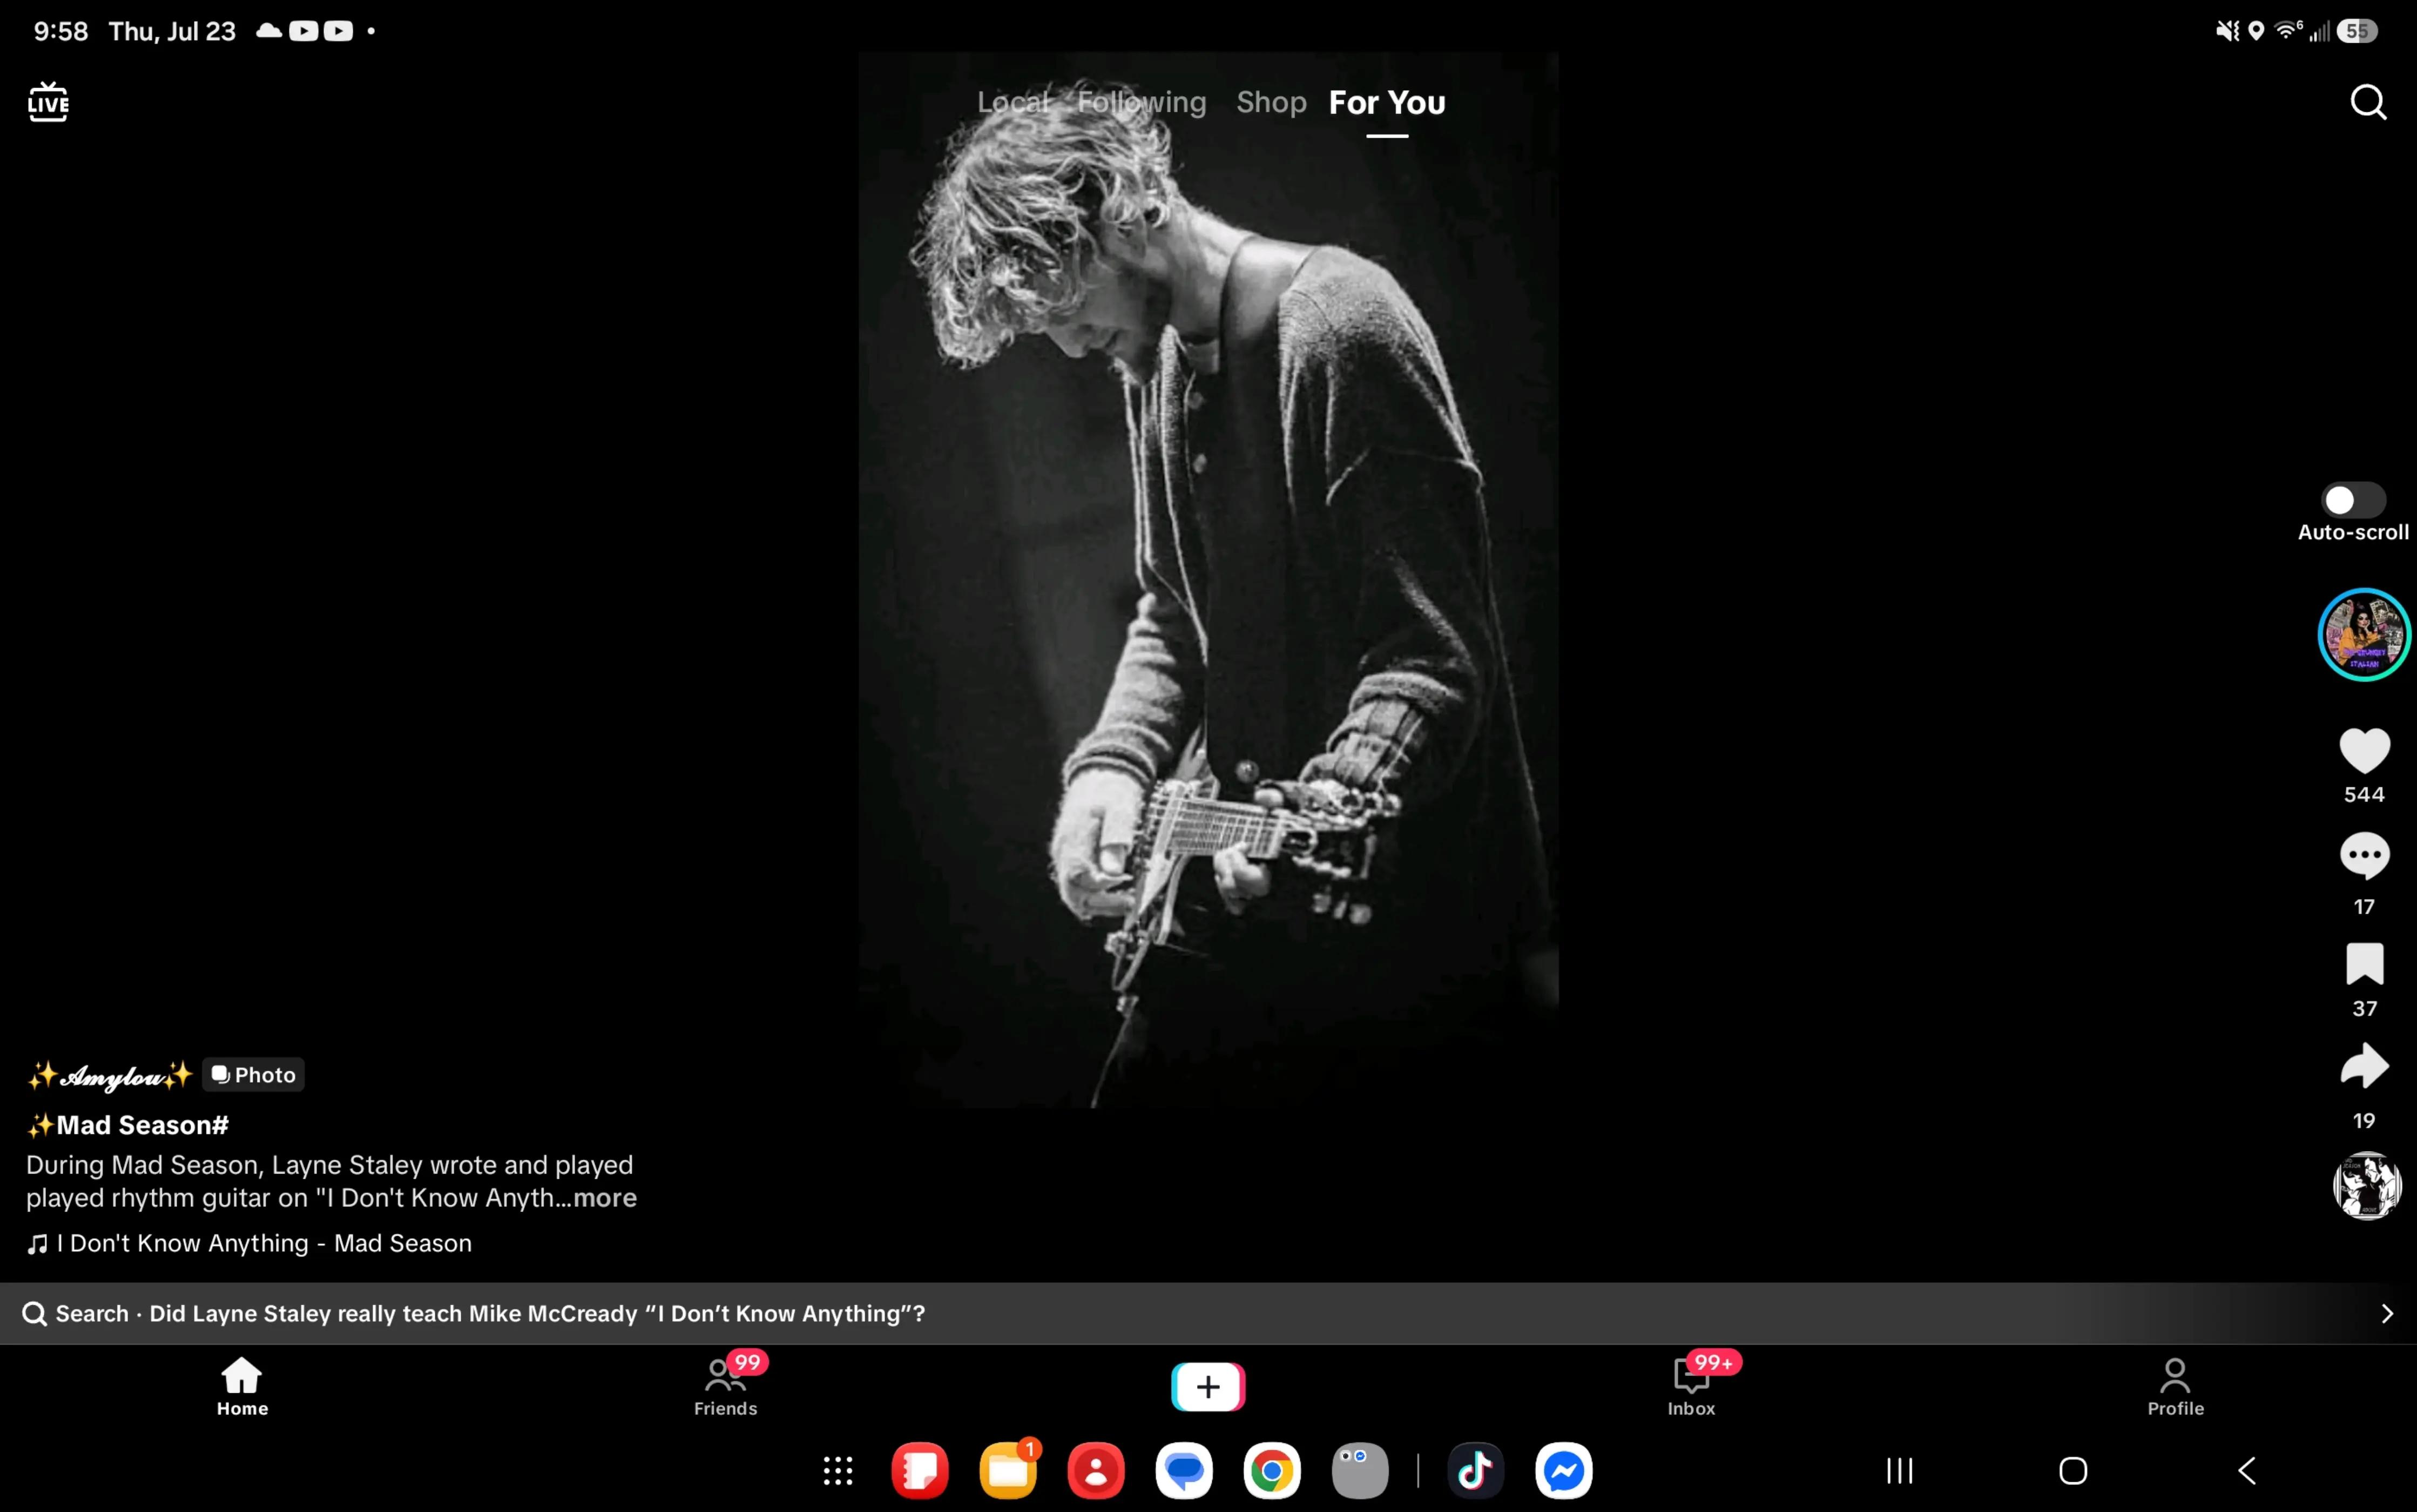The width and height of the screenshot is (2417, 1512).
Task: Share the post via arrow icon
Action: tap(2364, 1066)
